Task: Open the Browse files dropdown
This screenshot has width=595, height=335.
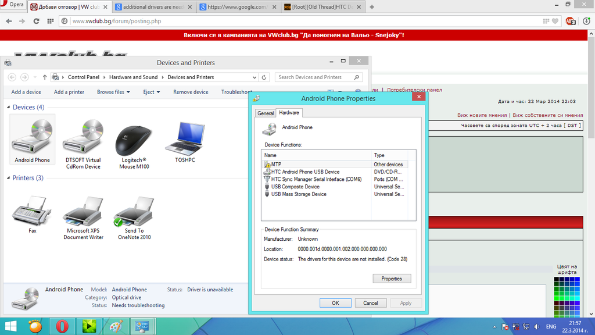Action: tap(113, 92)
